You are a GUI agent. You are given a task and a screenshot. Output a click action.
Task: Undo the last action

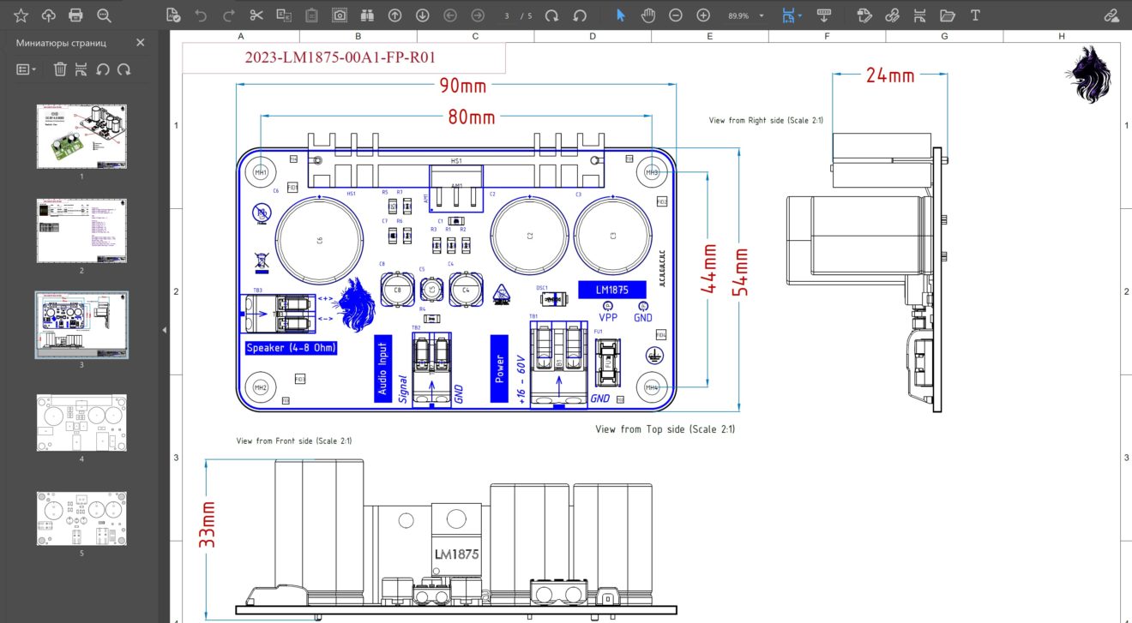[x=201, y=15]
